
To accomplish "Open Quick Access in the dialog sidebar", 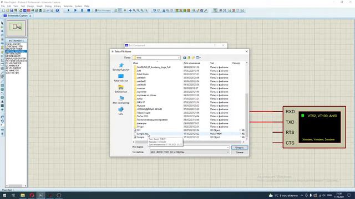I will point(121,67).
